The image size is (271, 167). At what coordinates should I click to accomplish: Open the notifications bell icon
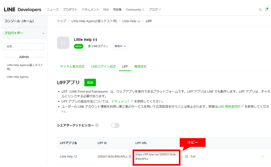(x=267, y=10)
